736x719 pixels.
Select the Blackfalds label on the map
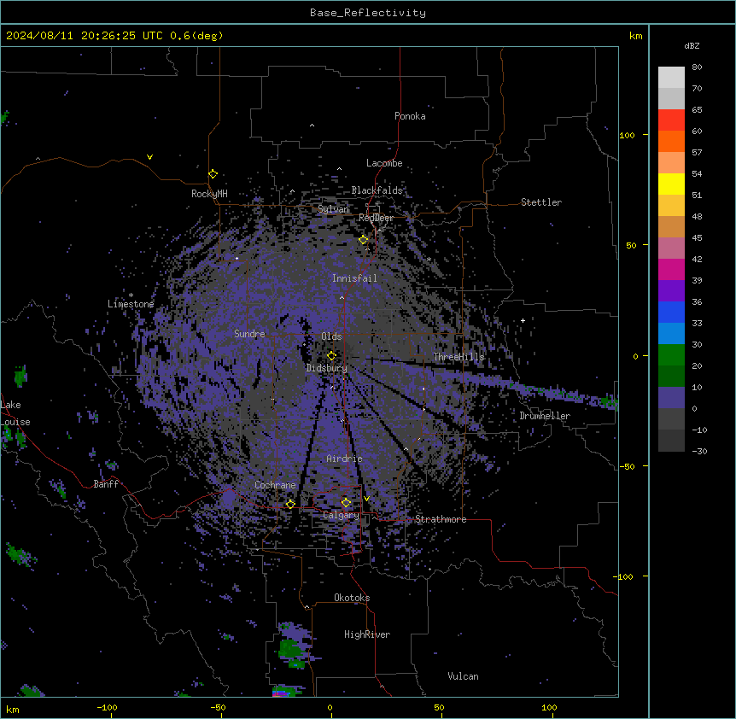377,190
